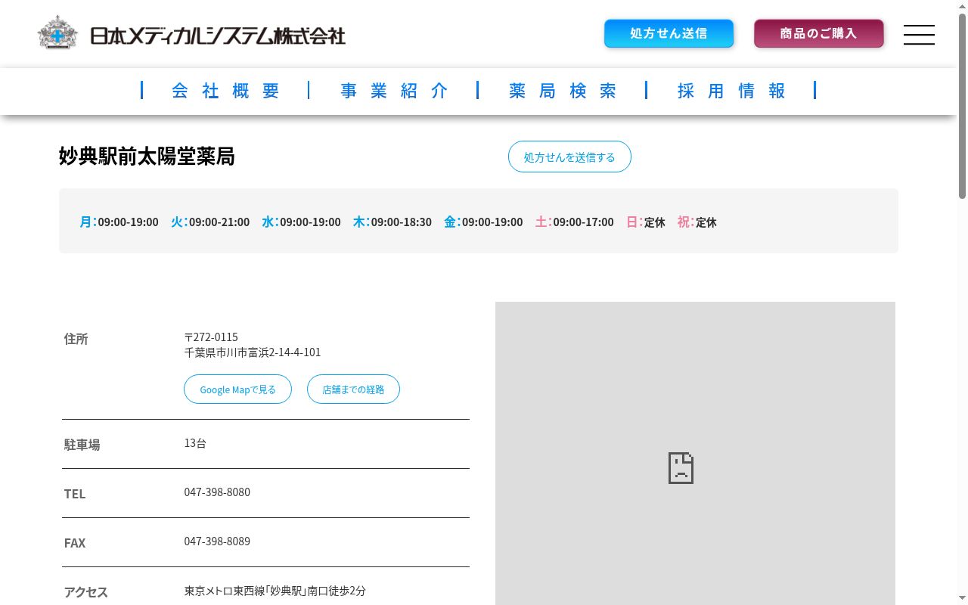This screenshot has height=605, width=968.
Task: Click the Thursday hours 09:00-18:30
Action: (401, 222)
